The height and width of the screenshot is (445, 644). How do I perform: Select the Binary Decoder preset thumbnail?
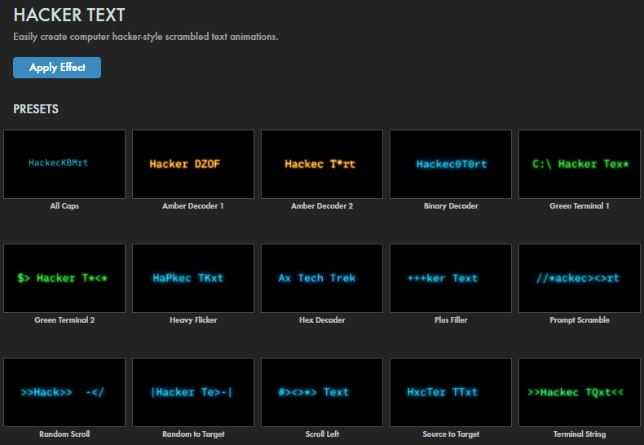[x=451, y=164]
